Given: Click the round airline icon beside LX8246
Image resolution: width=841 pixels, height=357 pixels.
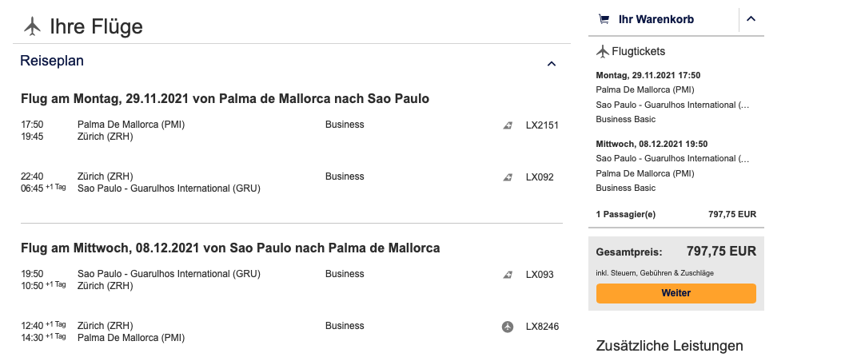Looking at the screenshot, I should pos(507,326).
